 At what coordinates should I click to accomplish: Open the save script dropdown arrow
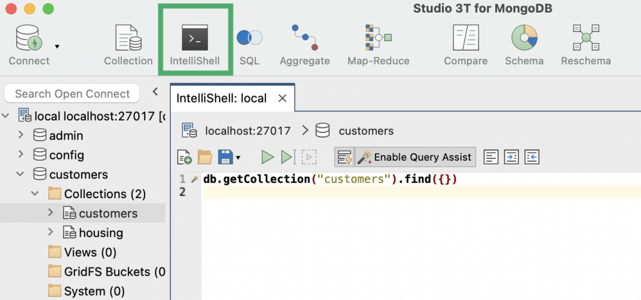[x=238, y=157]
